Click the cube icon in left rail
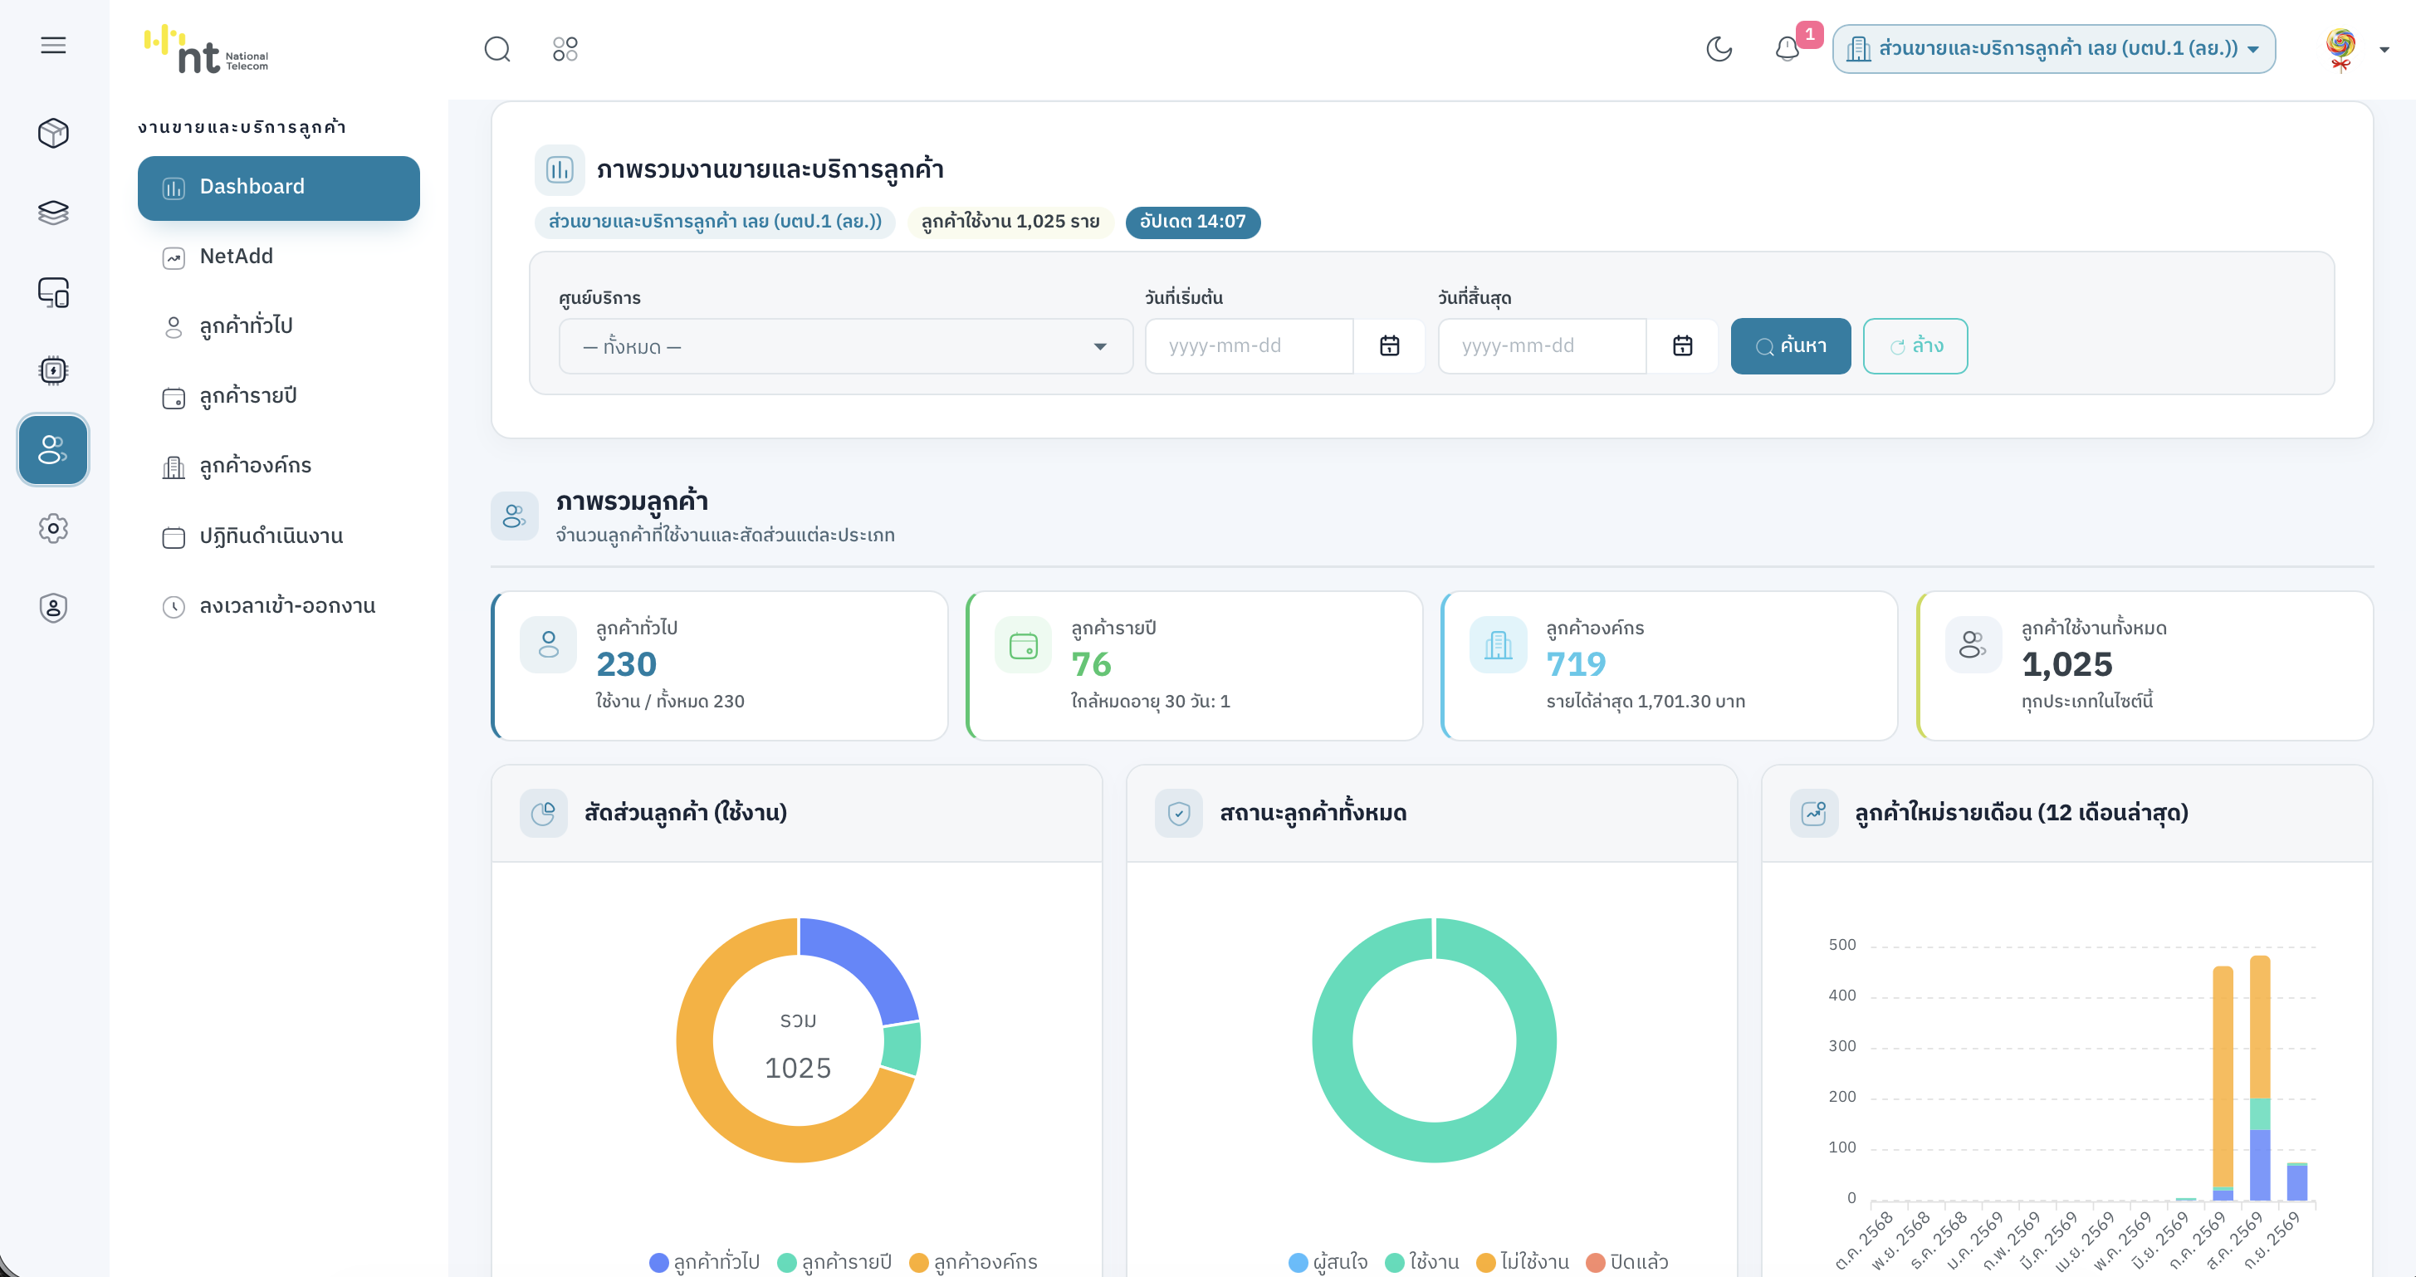Screen dimensions: 2416x1277 coord(53,132)
